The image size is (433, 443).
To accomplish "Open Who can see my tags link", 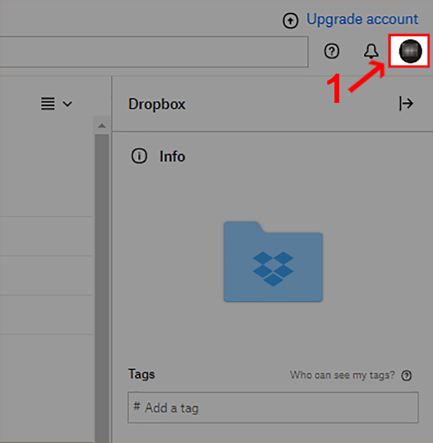I will (342, 375).
